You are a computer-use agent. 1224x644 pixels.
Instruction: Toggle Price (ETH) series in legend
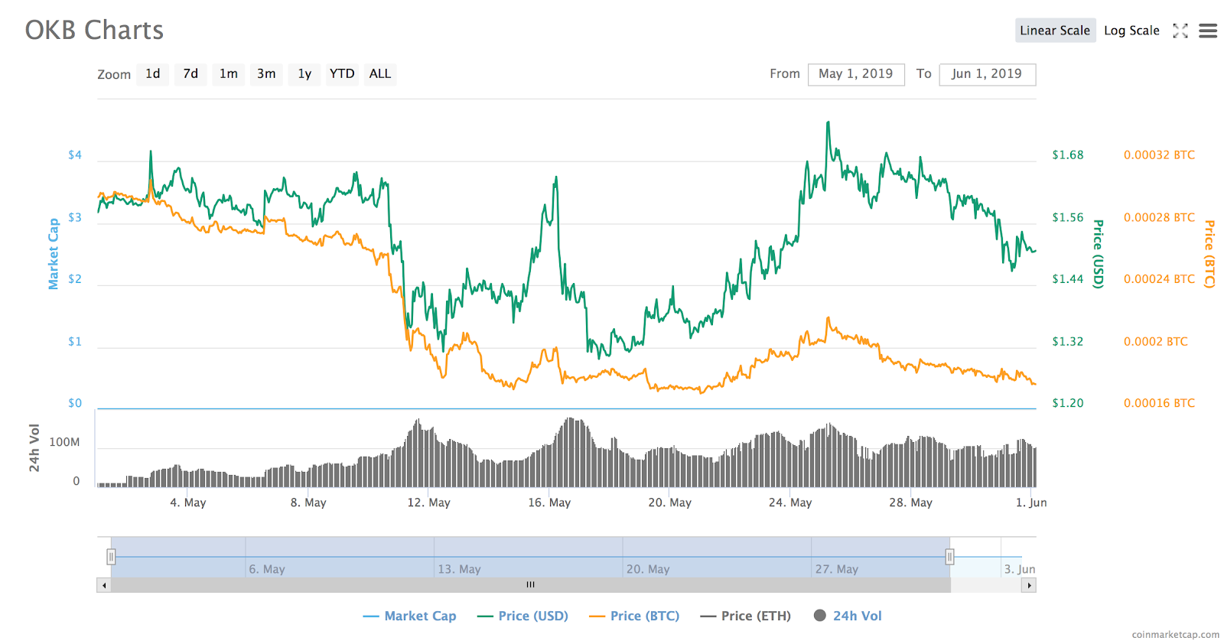coord(746,616)
